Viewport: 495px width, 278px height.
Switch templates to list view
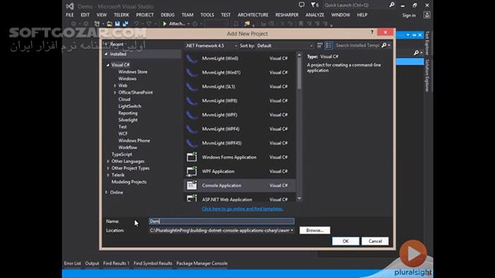point(329,45)
